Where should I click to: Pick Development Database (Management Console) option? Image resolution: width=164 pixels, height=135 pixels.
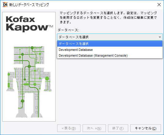110,55
